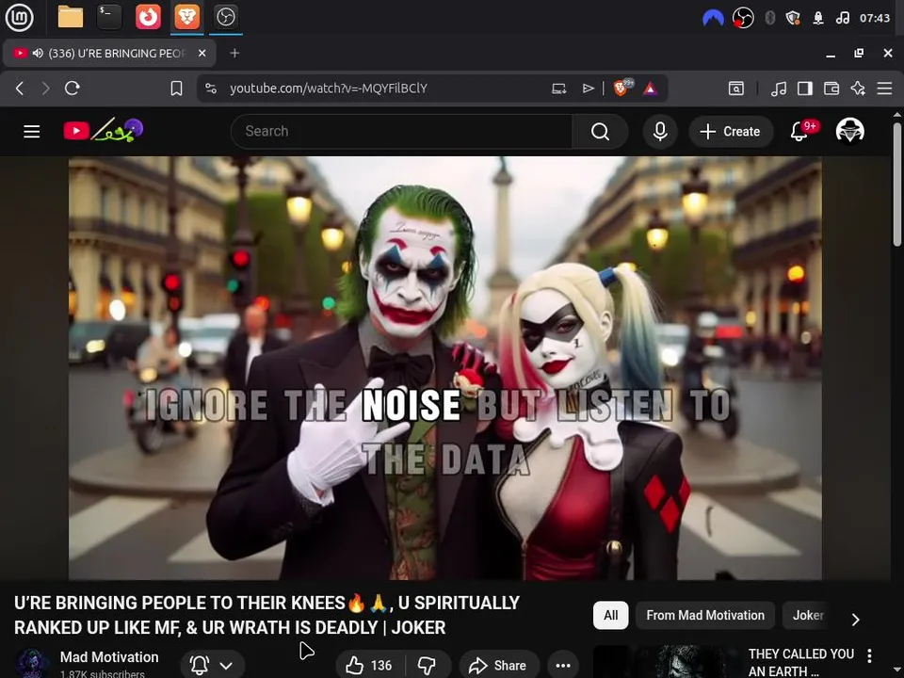
Task: Click the Brave playlist send icon
Action: click(588, 89)
